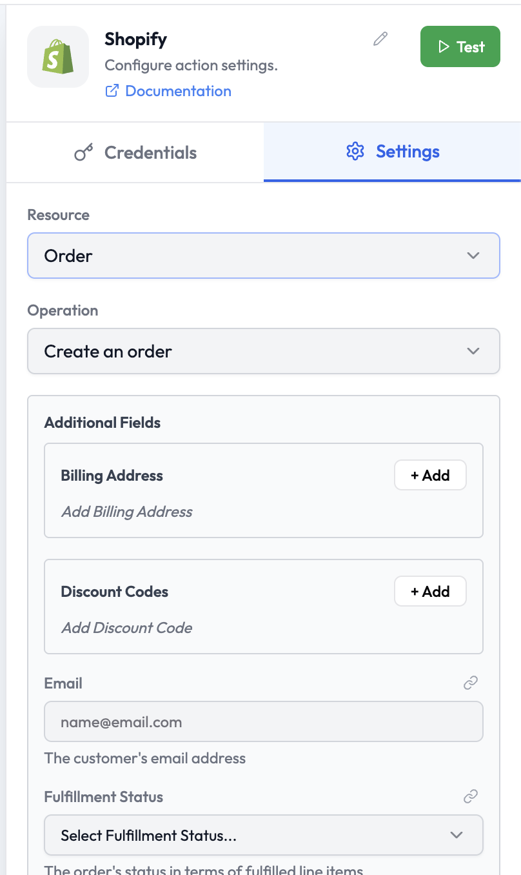Image resolution: width=521 pixels, height=875 pixels.
Task: Switch to the Settings tab
Action: [391, 152]
